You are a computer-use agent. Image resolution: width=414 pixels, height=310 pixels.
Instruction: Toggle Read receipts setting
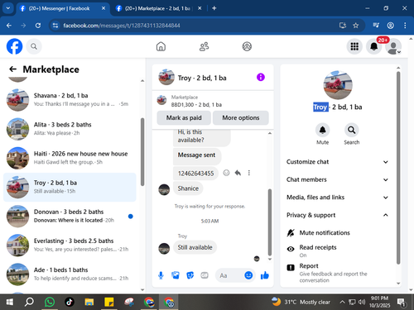(x=339, y=250)
